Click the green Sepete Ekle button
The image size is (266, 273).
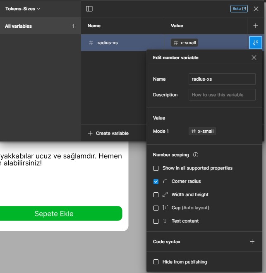pos(54,213)
